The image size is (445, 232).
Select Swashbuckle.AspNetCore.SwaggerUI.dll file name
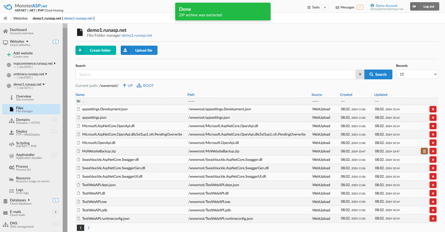click(112, 177)
